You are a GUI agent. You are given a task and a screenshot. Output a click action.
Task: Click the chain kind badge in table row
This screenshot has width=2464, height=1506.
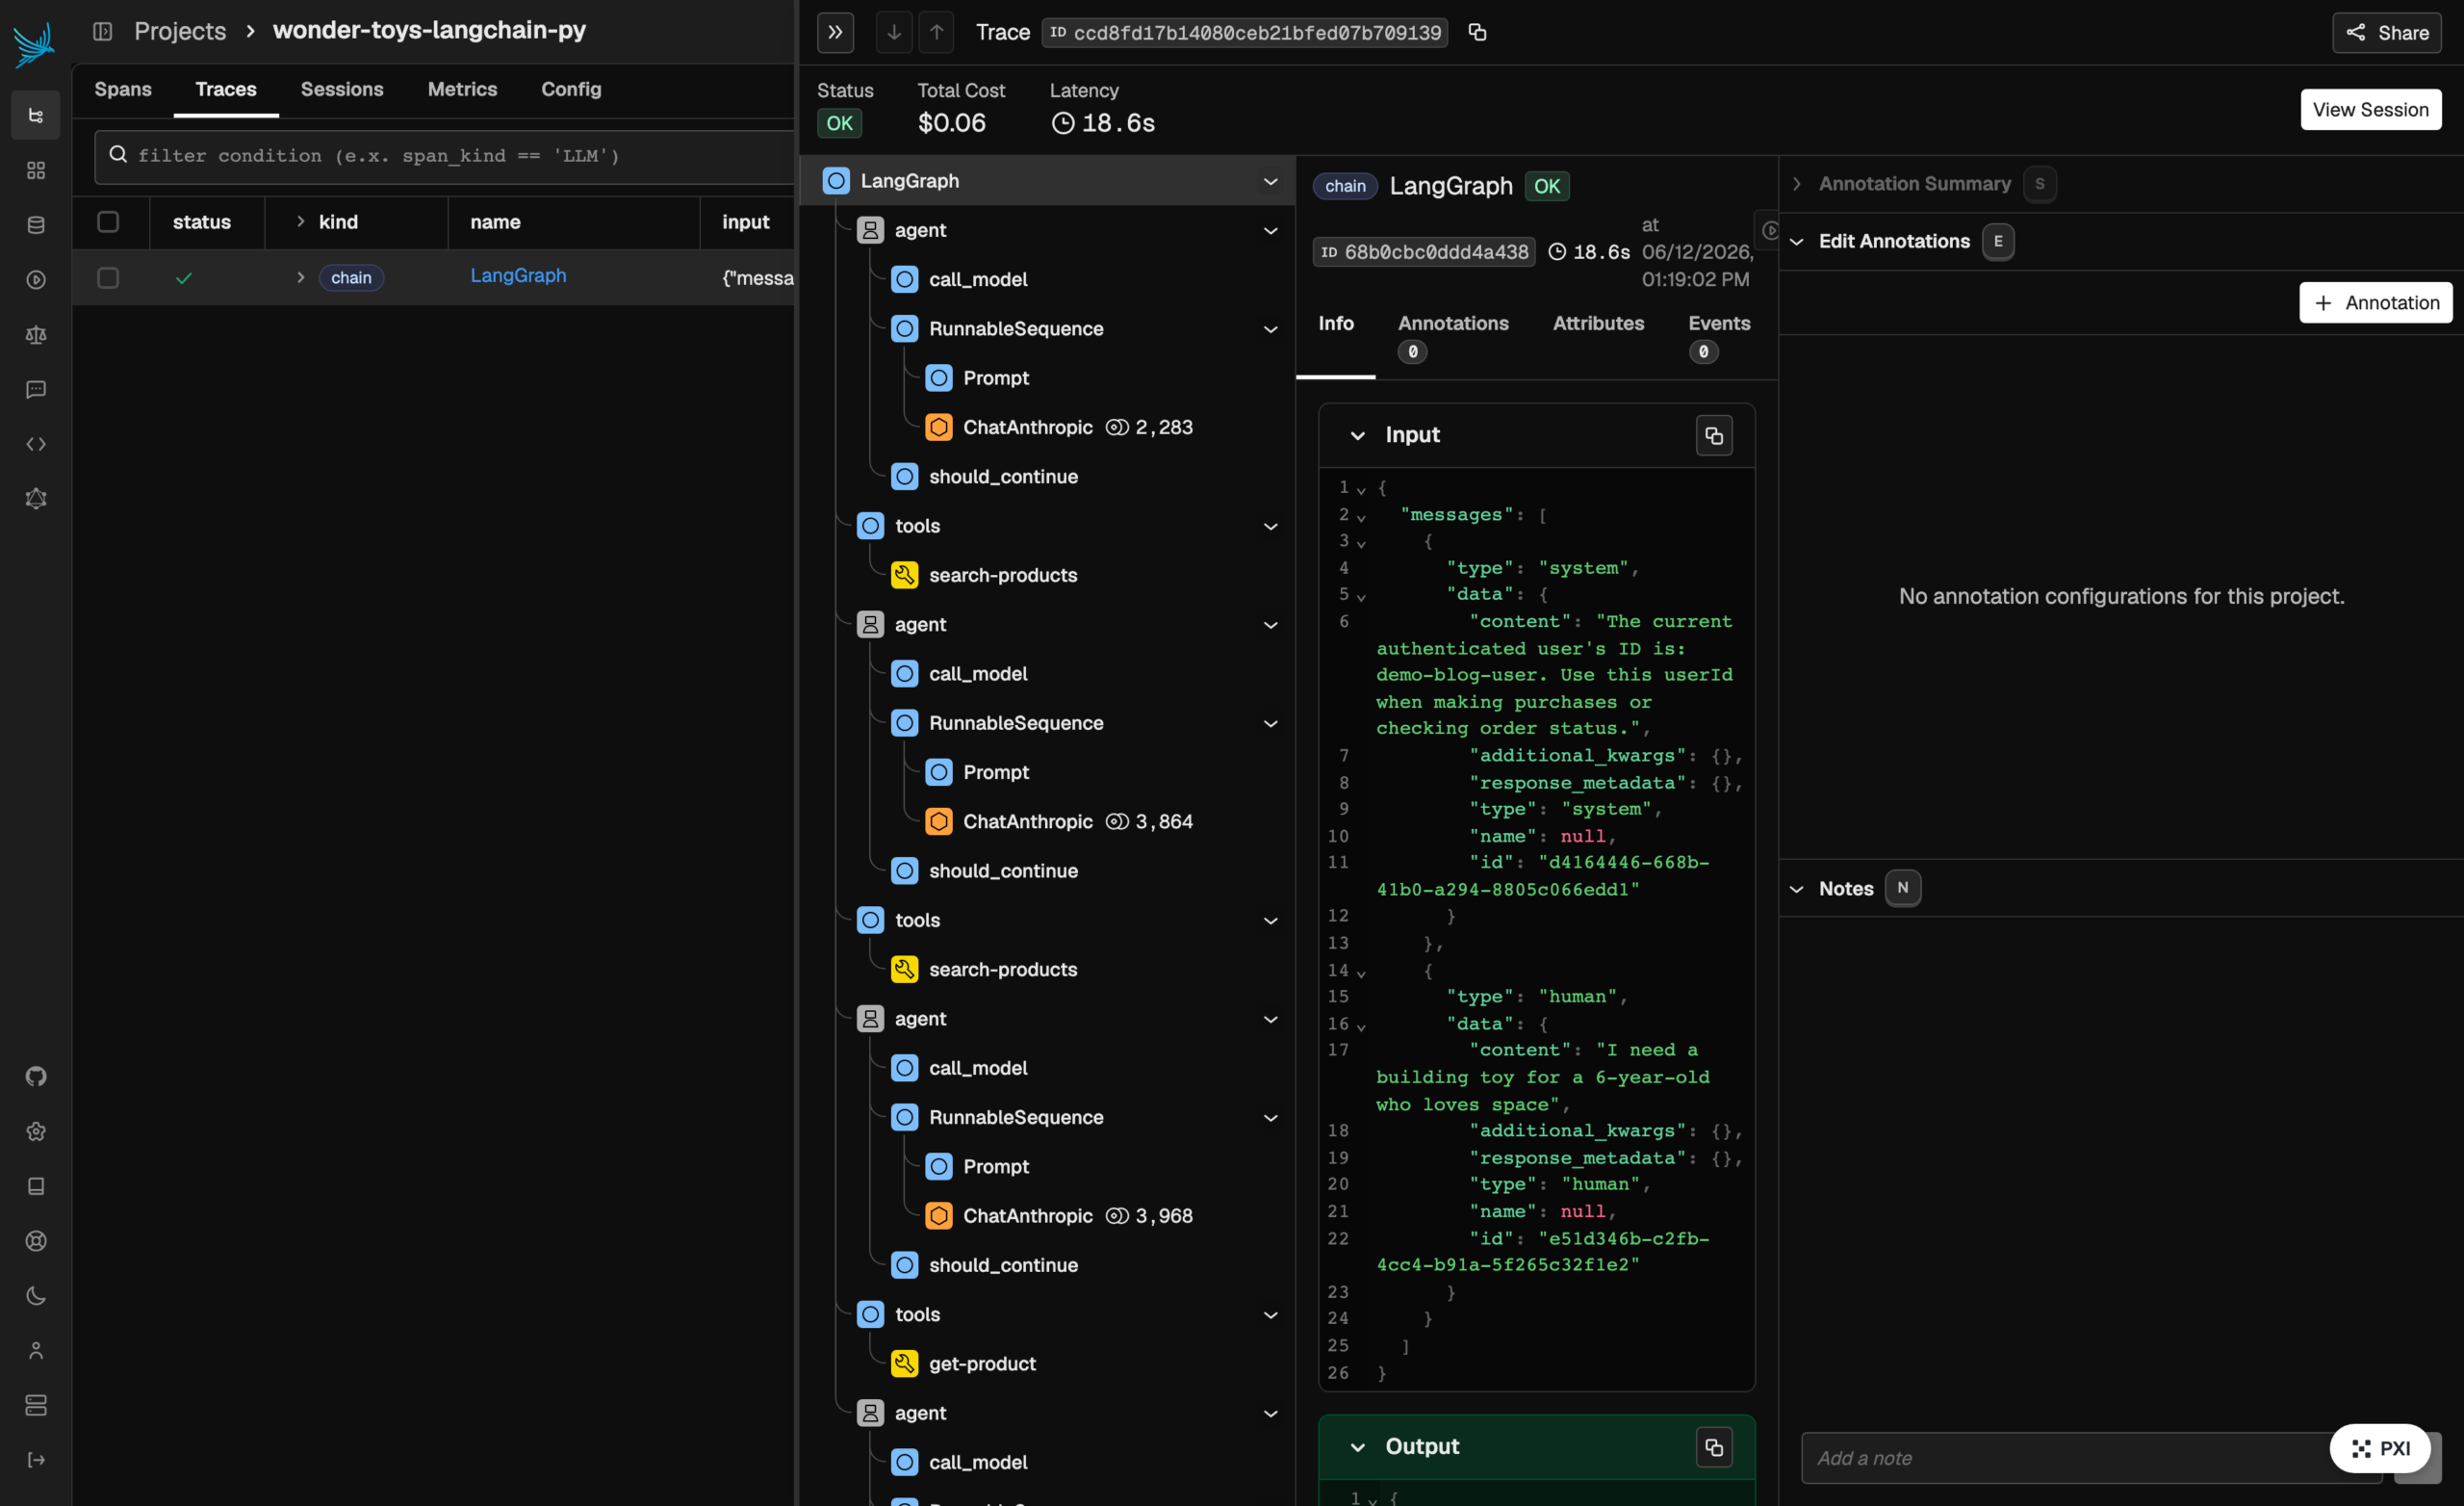351,277
